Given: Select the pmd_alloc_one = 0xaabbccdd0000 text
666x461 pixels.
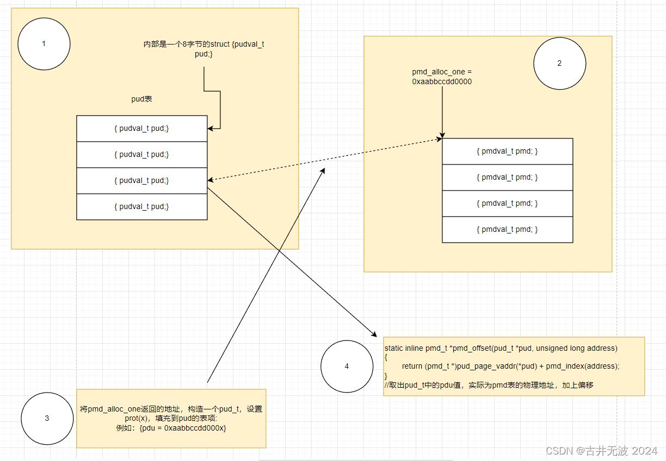Looking at the screenshot, I should [441, 75].
